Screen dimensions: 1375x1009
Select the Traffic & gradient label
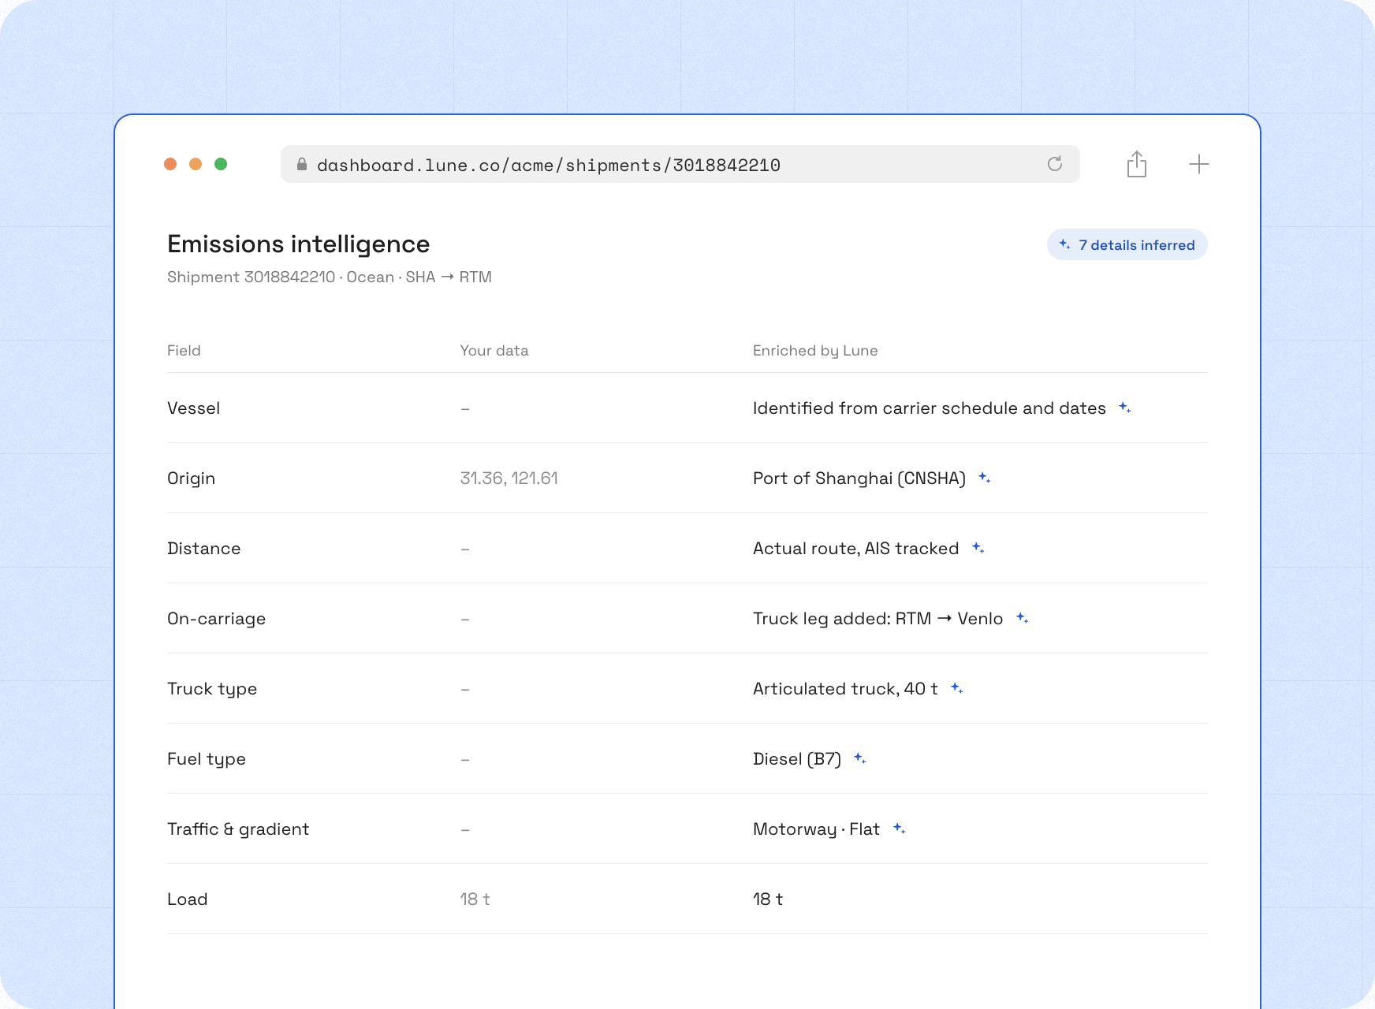[x=238, y=828]
